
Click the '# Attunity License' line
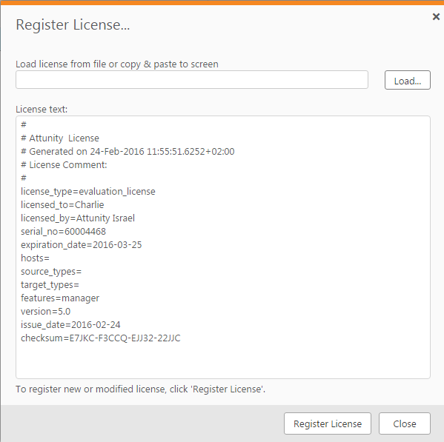tap(60, 138)
